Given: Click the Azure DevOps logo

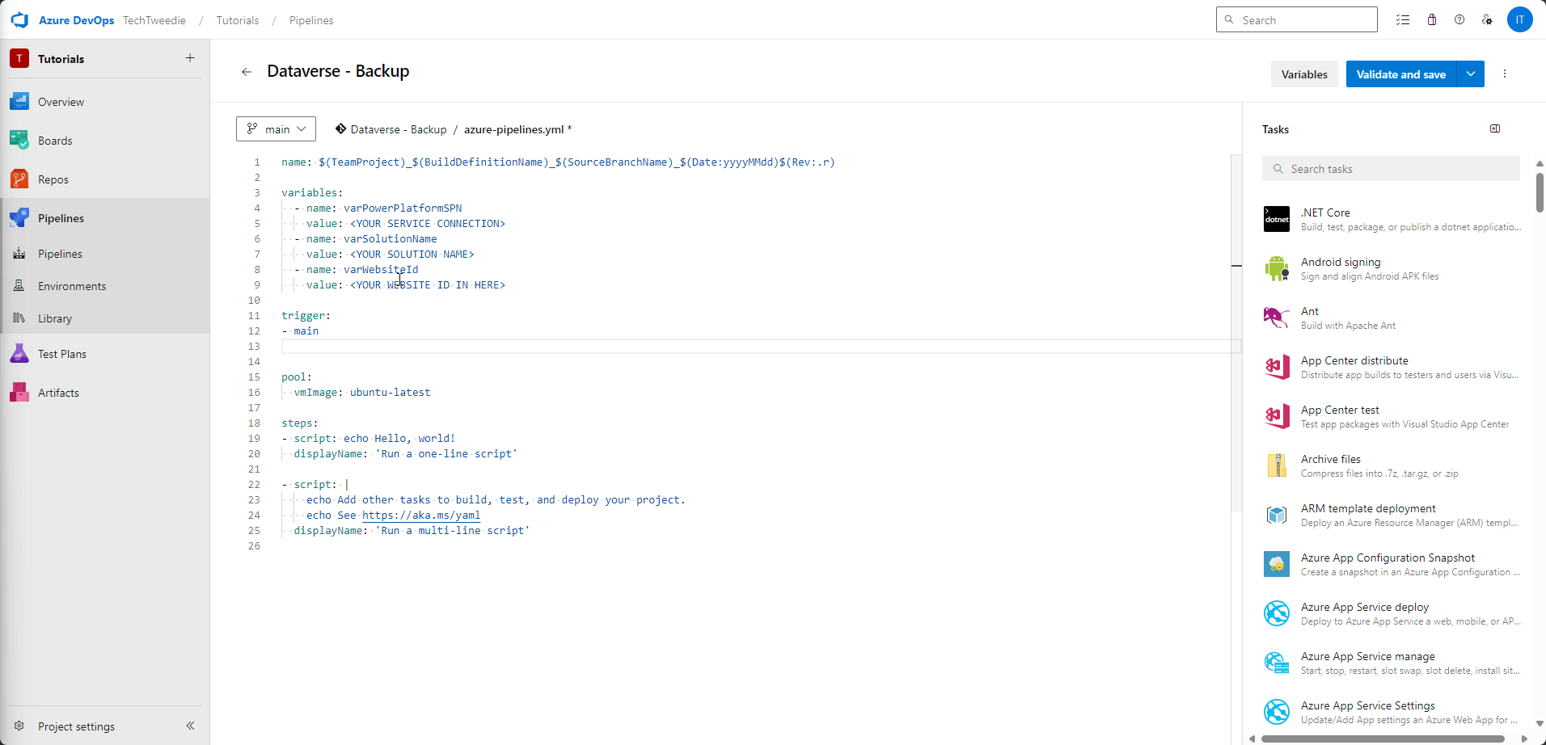Looking at the screenshot, I should (19, 19).
